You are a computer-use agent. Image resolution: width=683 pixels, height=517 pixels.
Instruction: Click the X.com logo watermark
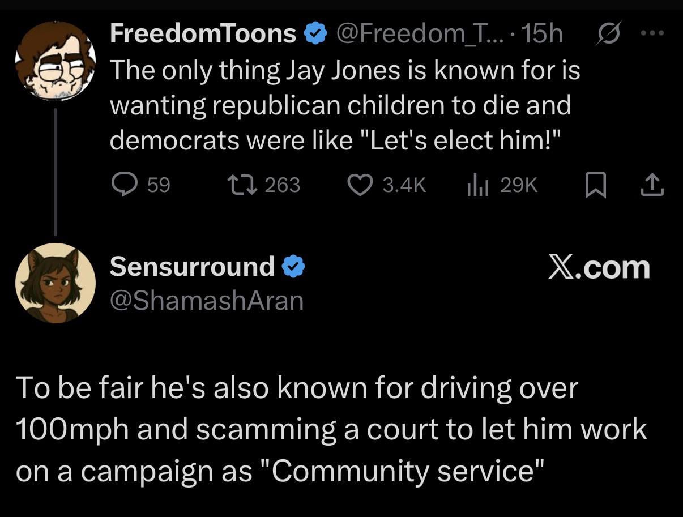click(x=599, y=267)
